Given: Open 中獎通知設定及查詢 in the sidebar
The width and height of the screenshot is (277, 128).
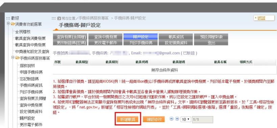Looking at the screenshot, I should [x=32, y=52].
